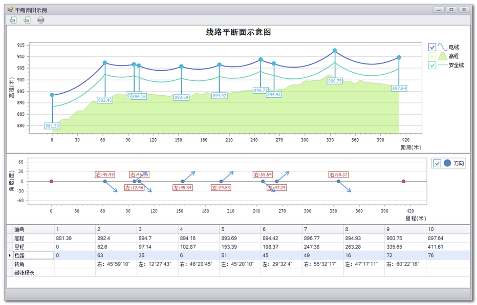
Task: Click the print toolbar icon
Action: [41, 20]
